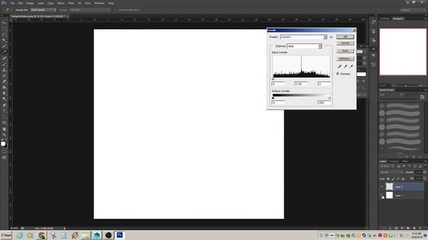Open the Sample Size dropdown in options bar
The width and height of the screenshot is (428, 240).
click(43, 10)
